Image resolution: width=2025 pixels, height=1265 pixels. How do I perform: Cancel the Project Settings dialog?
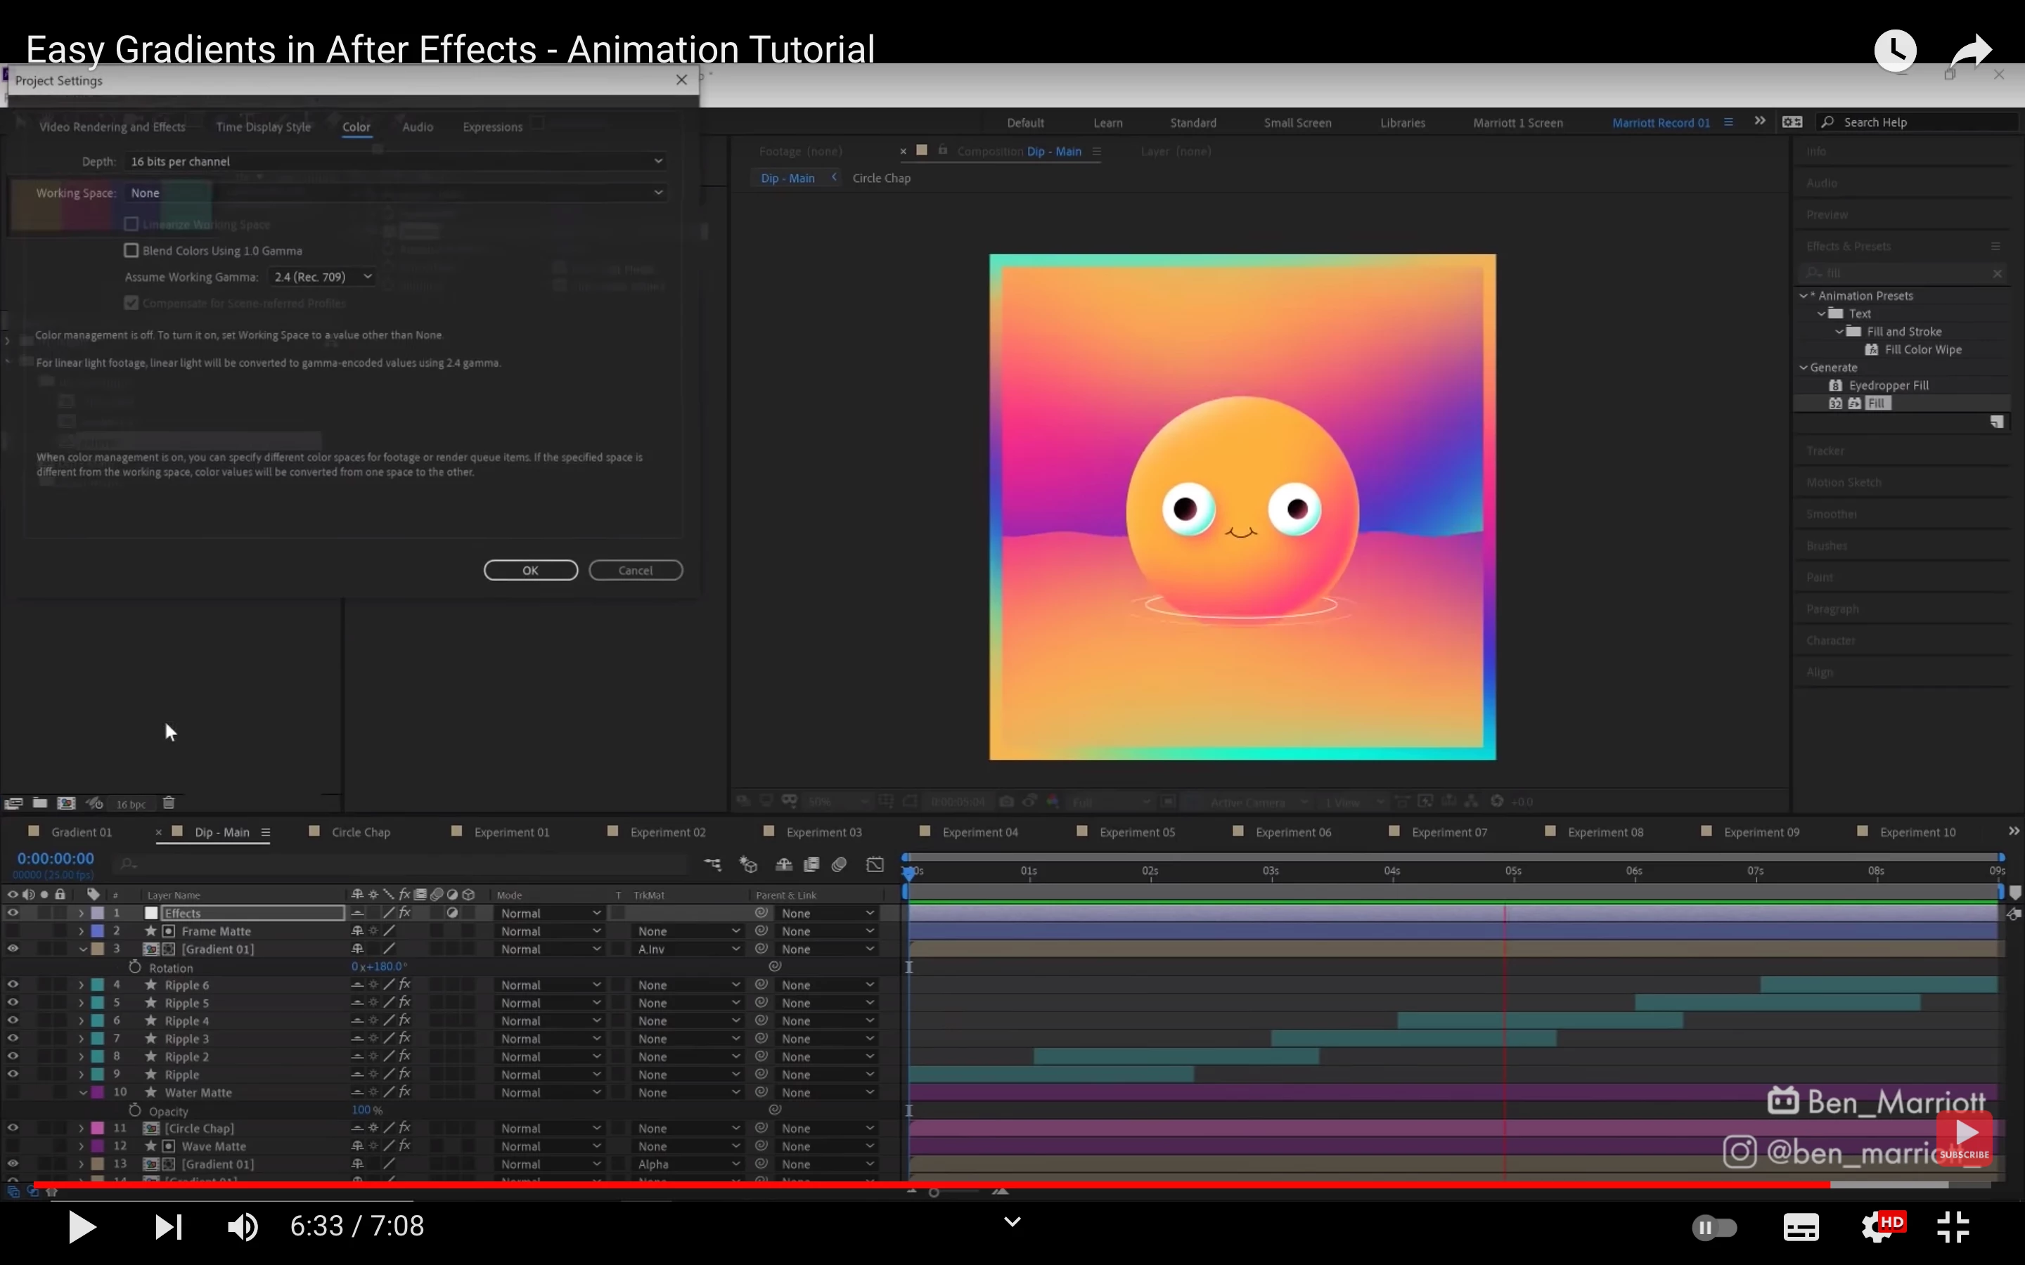635,571
